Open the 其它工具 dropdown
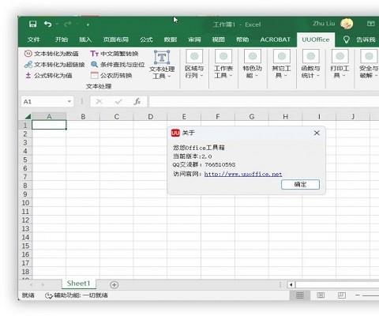 coord(282,65)
